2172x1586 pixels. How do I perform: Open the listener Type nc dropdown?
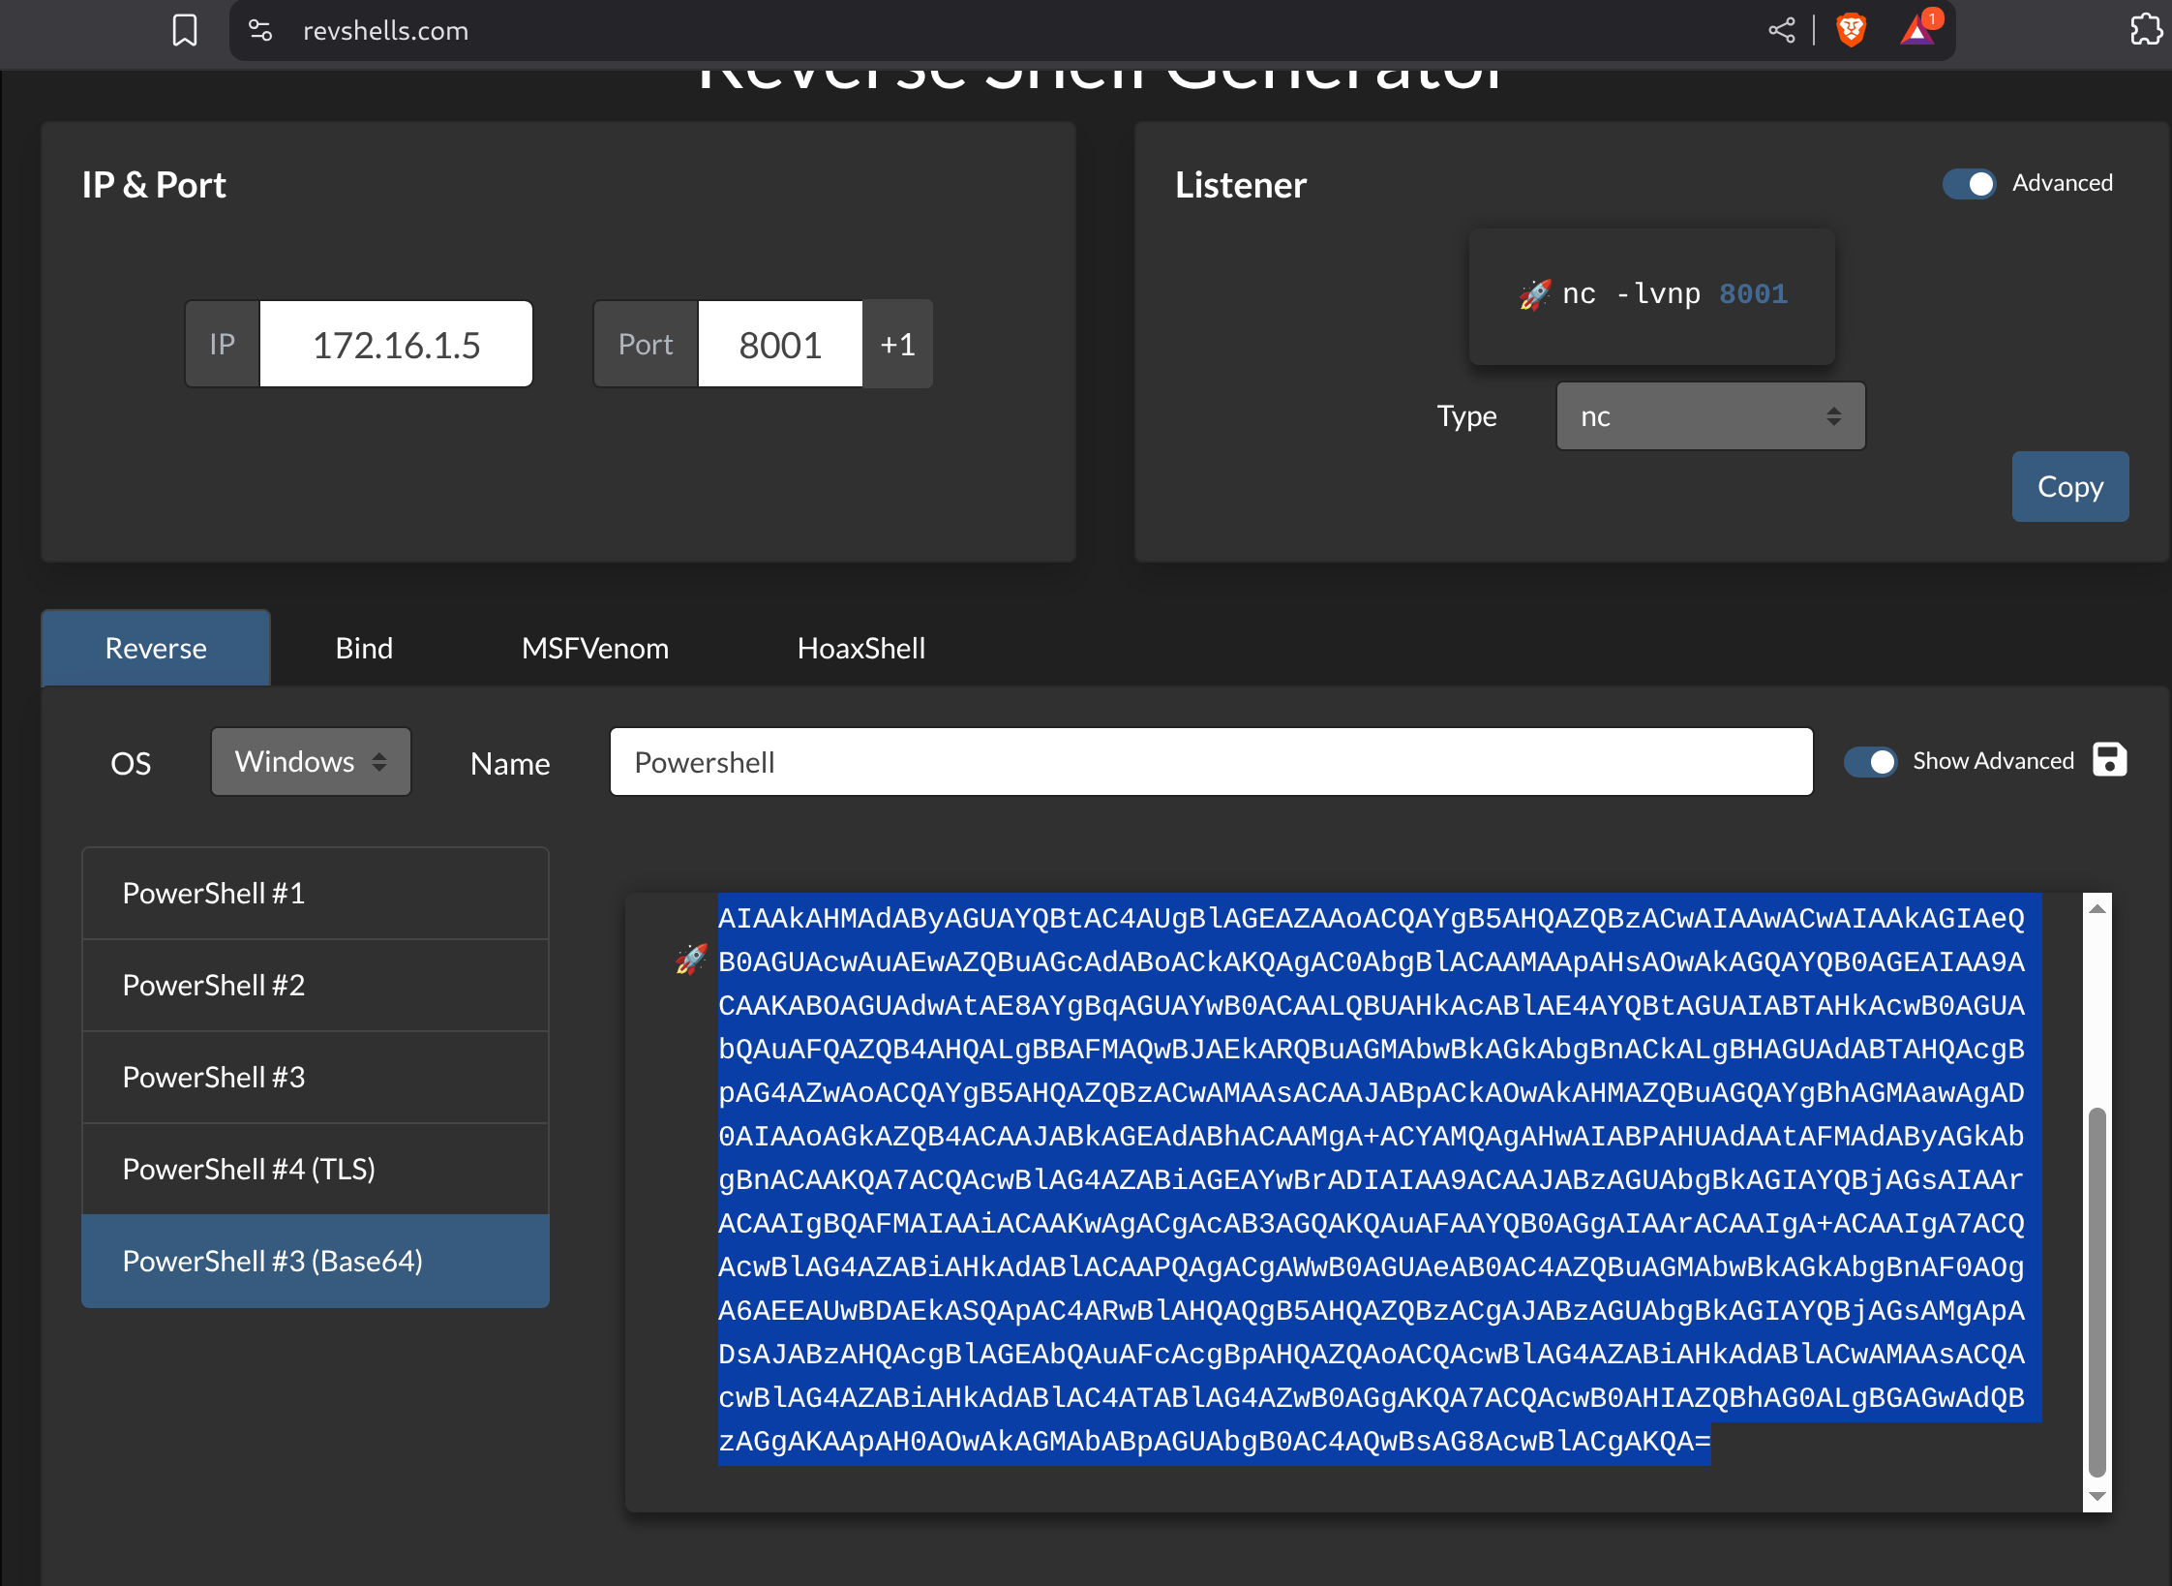pyautogui.click(x=1709, y=416)
